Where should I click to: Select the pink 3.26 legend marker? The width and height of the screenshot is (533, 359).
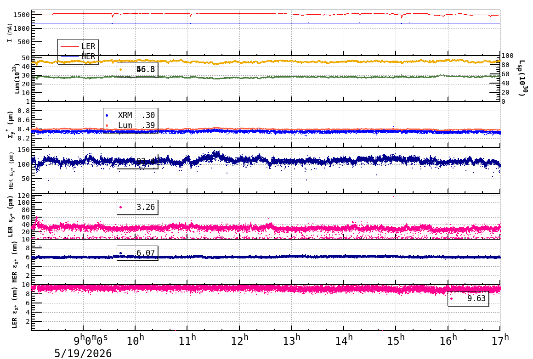pyautogui.click(x=120, y=207)
